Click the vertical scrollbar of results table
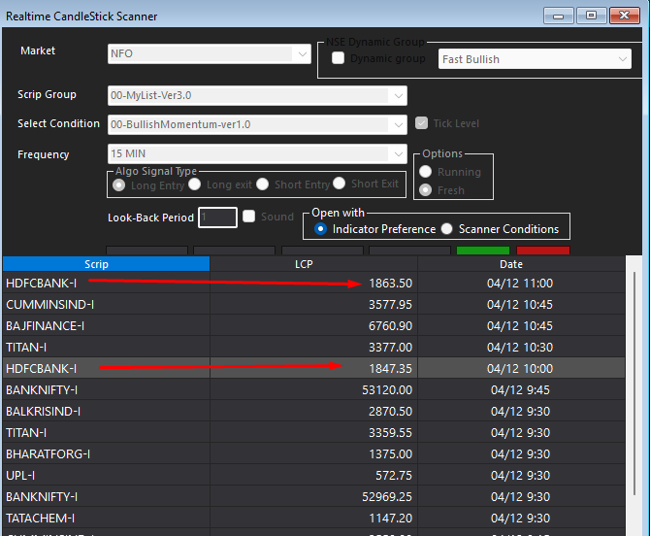650x536 pixels. 634,384
